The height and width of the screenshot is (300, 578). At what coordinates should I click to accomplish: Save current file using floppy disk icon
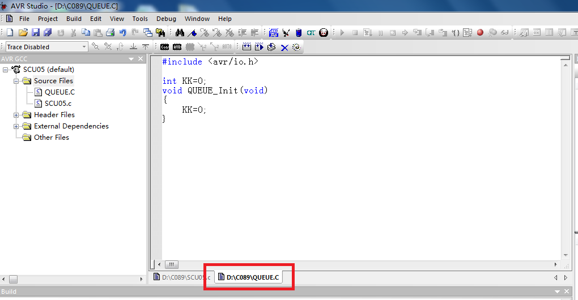tap(35, 32)
